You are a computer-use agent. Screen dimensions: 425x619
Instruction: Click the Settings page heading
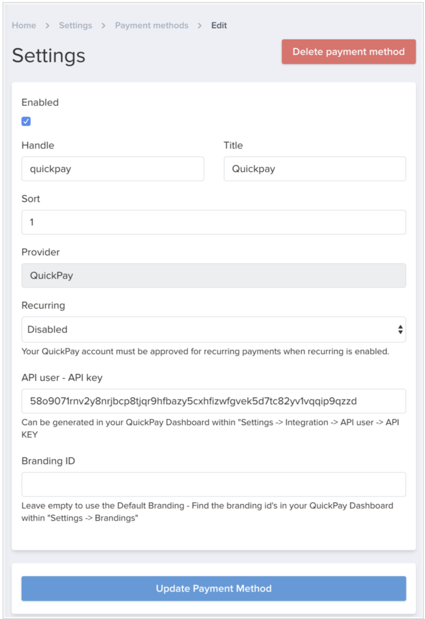point(49,56)
